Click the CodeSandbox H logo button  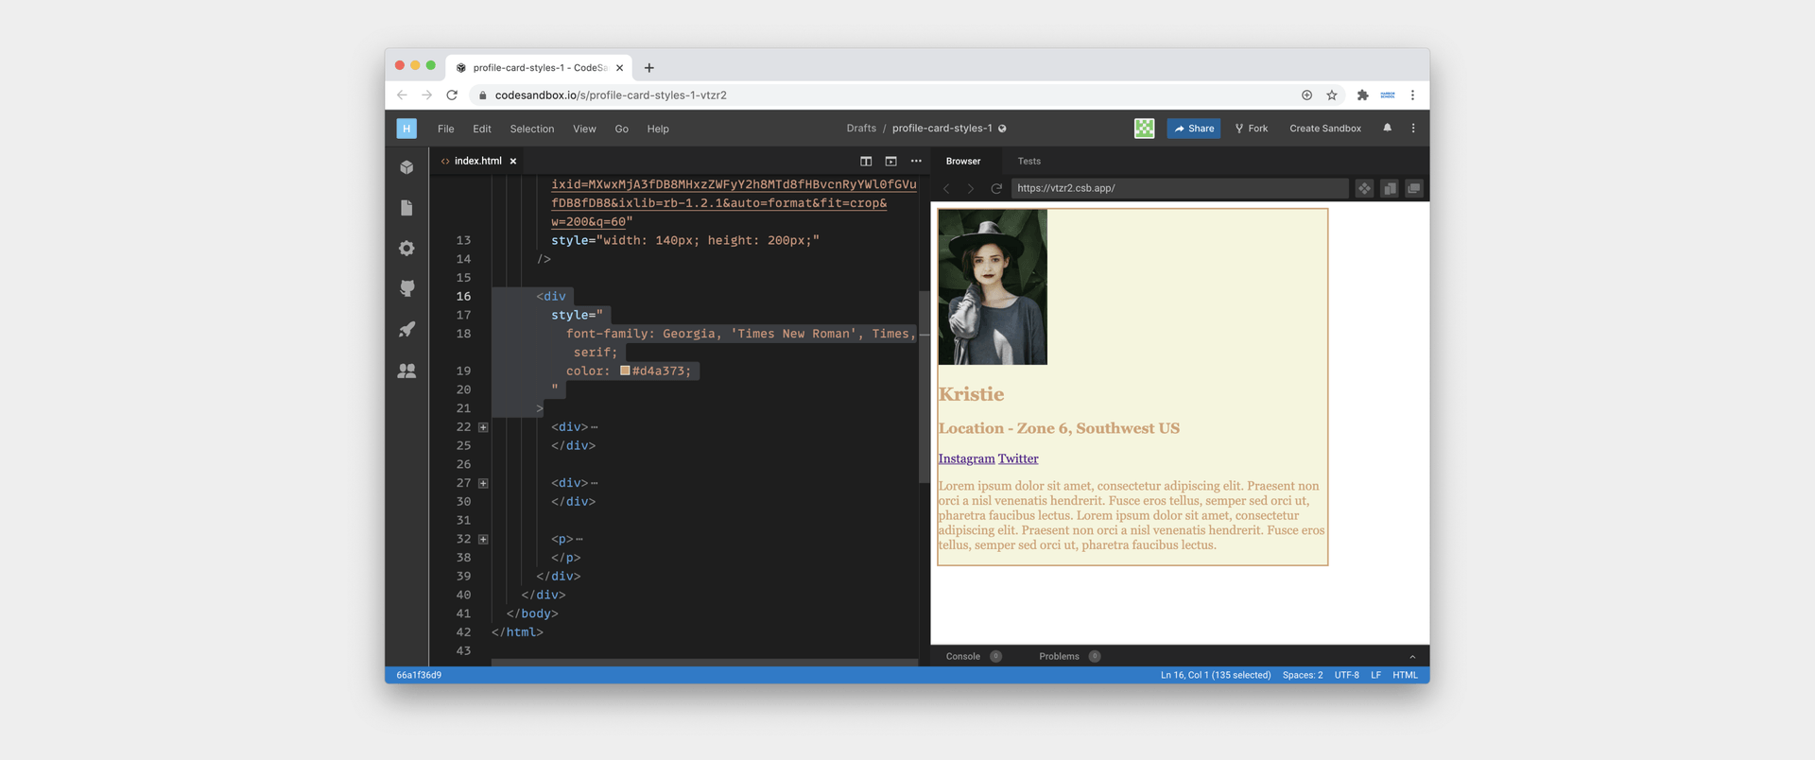click(x=406, y=129)
